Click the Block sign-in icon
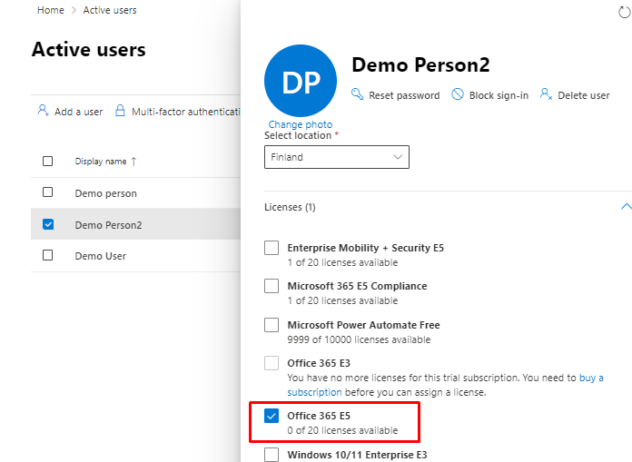This screenshot has width=632, height=462. point(458,94)
